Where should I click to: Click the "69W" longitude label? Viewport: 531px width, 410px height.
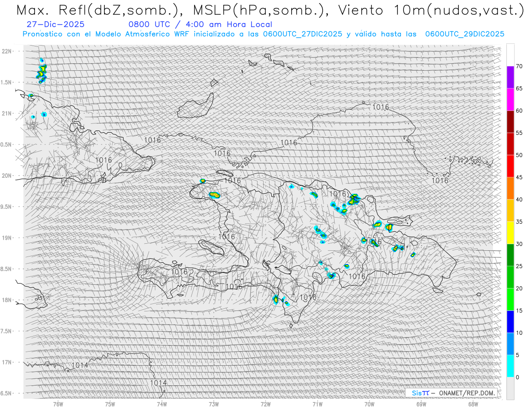tap(421, 404)
